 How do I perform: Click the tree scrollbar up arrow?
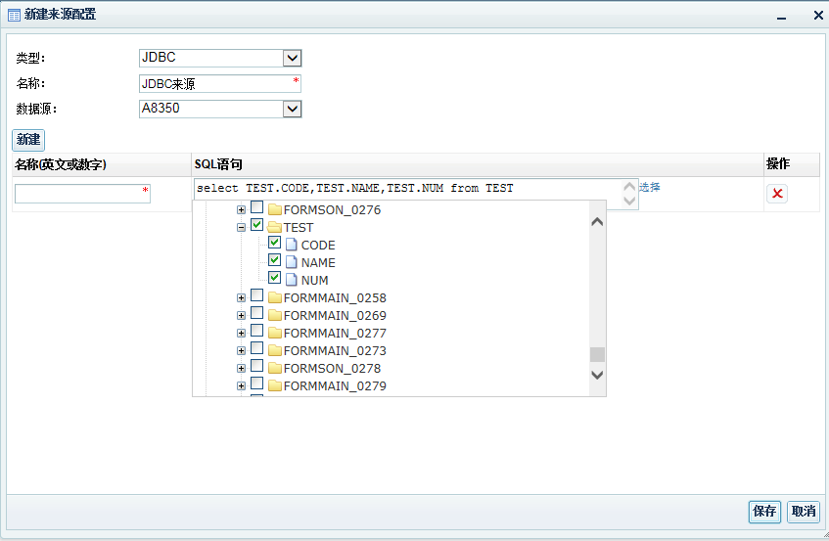[x=597, y=222]
